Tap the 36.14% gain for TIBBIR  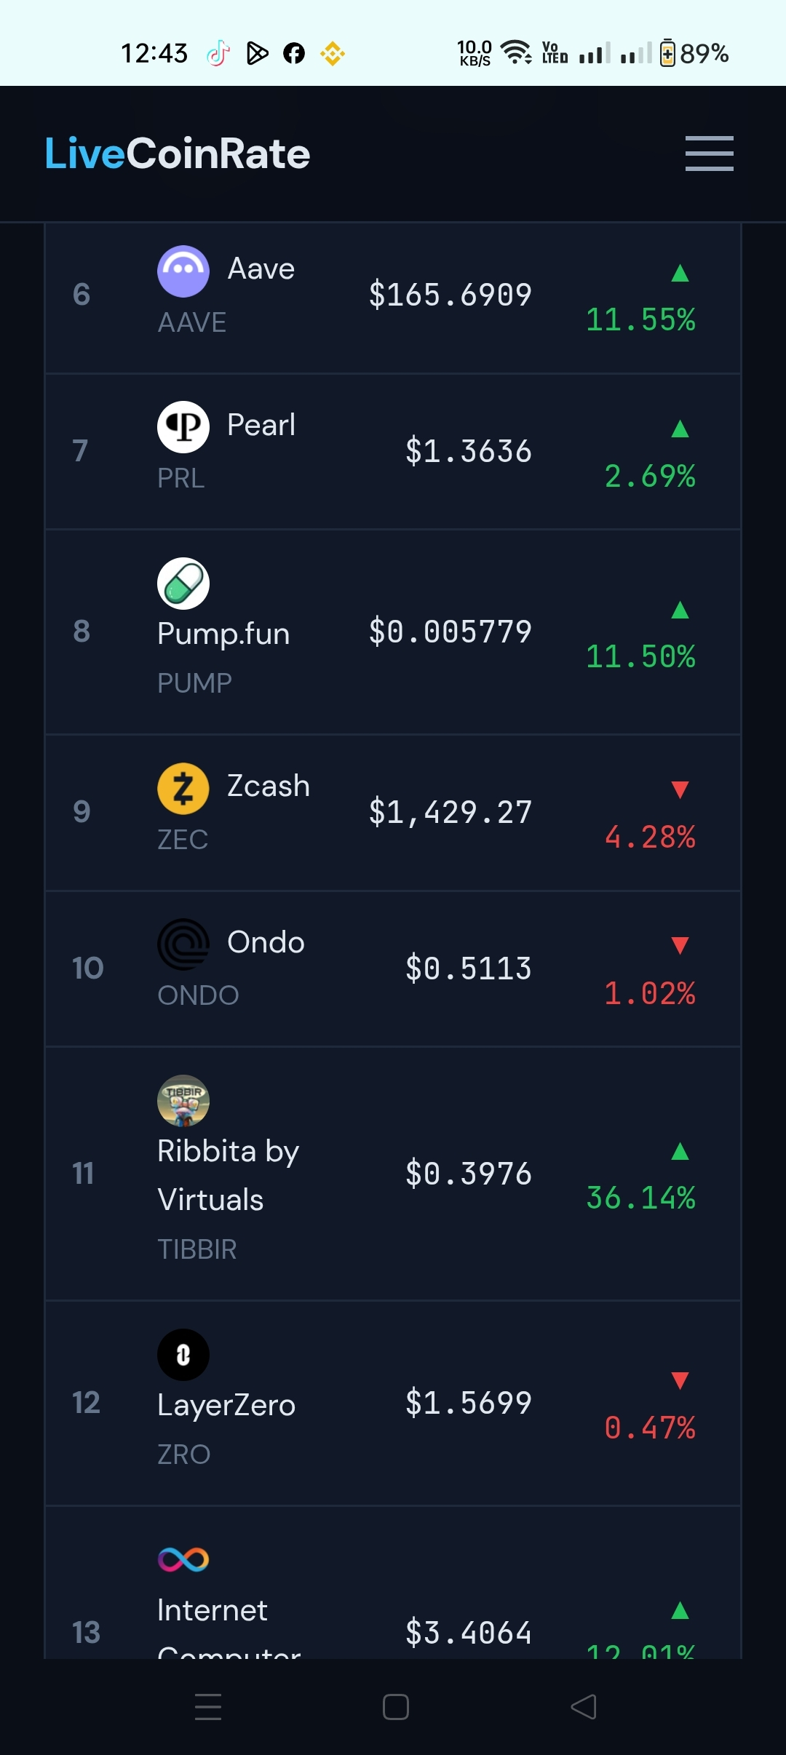pyautogui.click(x=641, y=1198)
